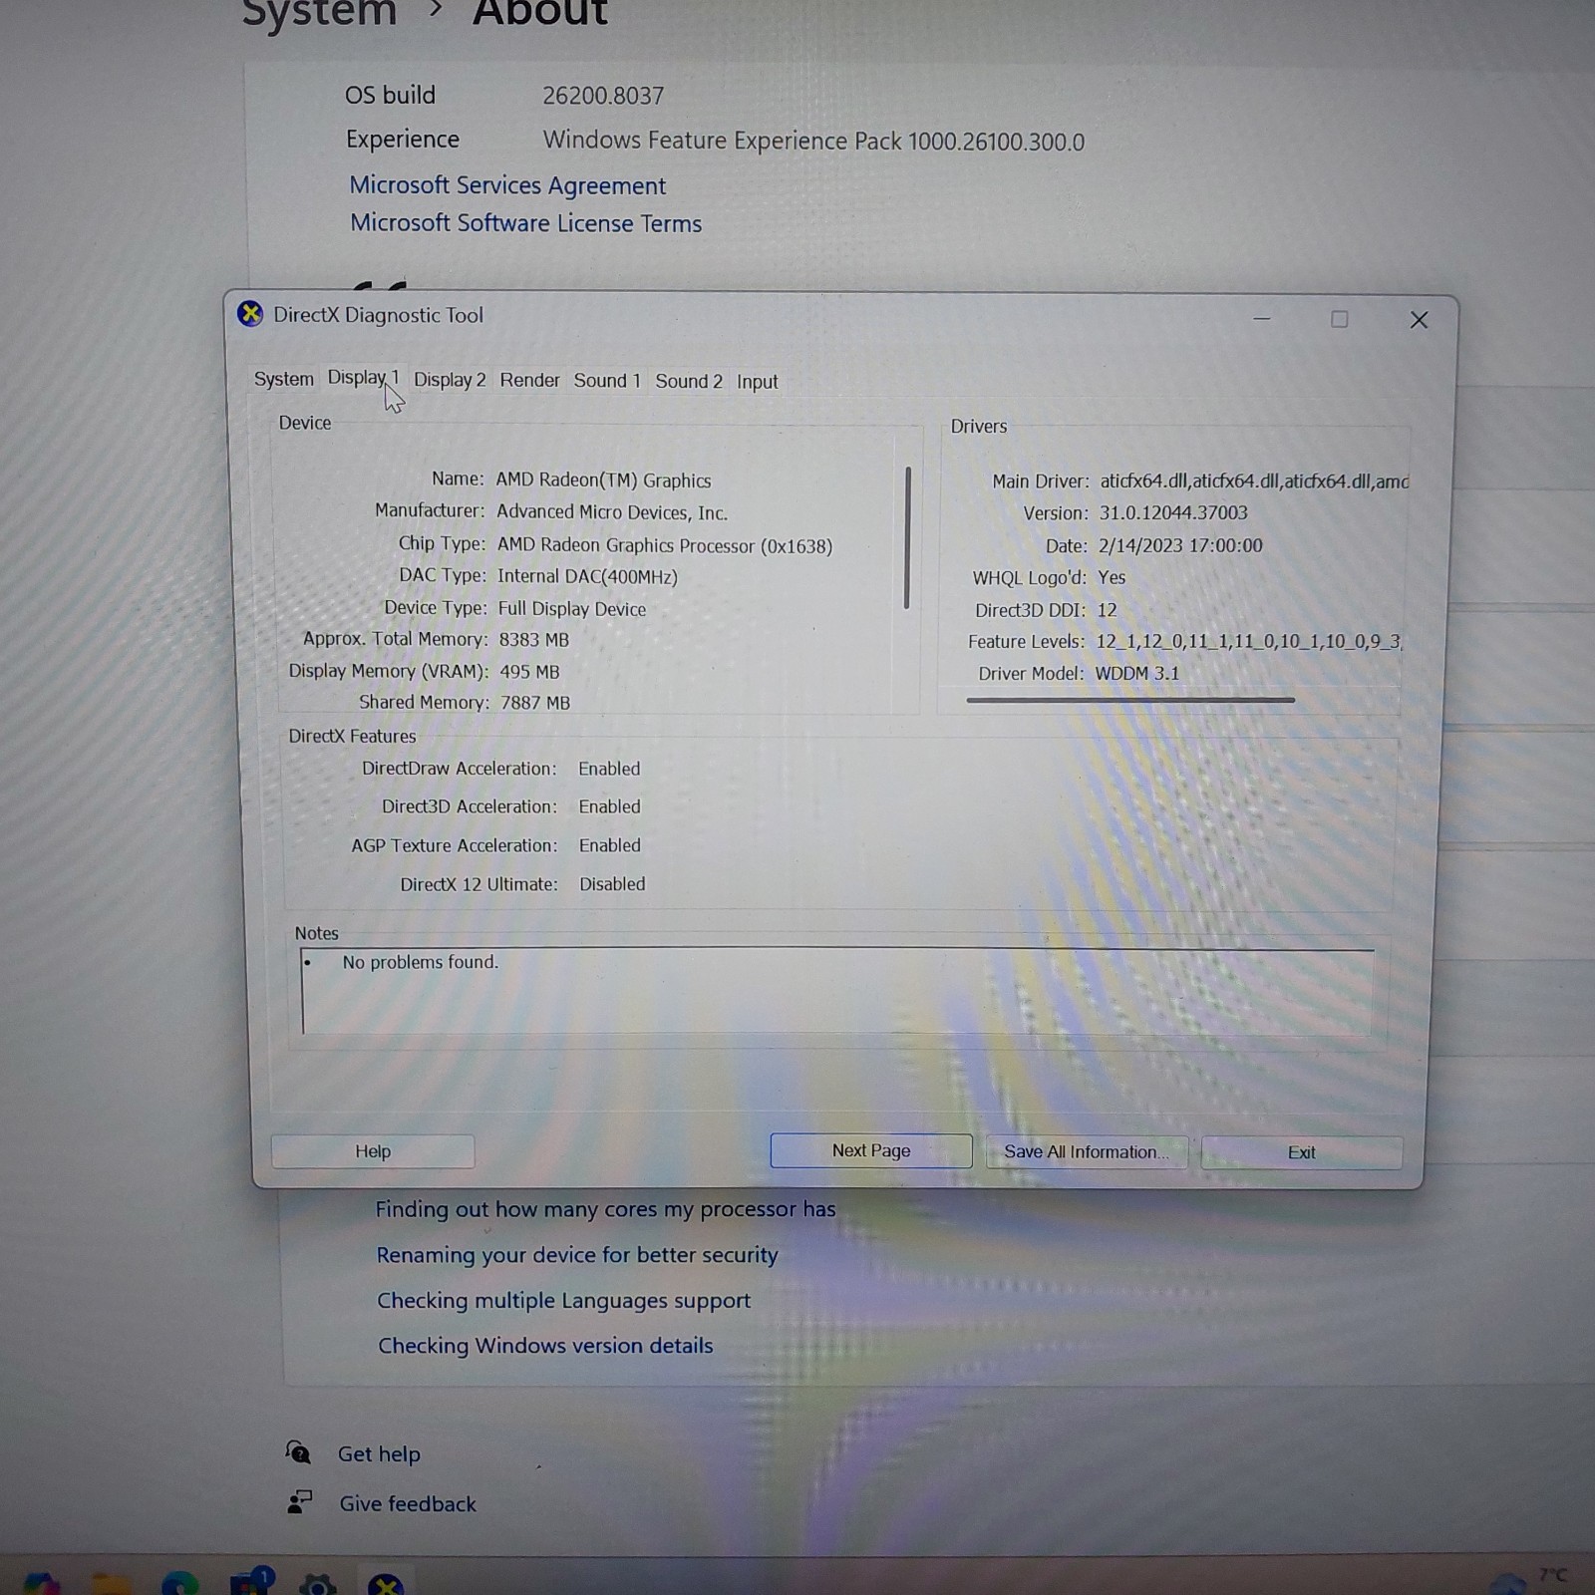Click the Next Page button
1595x1595 pixels.
(x=871, y=1150)
